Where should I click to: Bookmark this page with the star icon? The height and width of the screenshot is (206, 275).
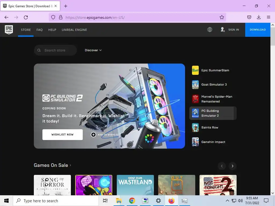click(x=222, y=17)
